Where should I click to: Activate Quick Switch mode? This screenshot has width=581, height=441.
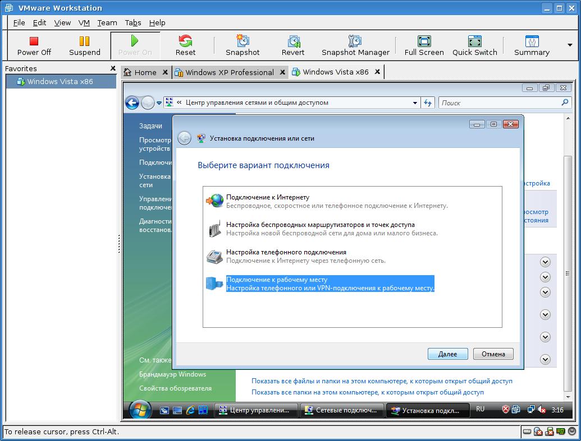coord(475,46)
